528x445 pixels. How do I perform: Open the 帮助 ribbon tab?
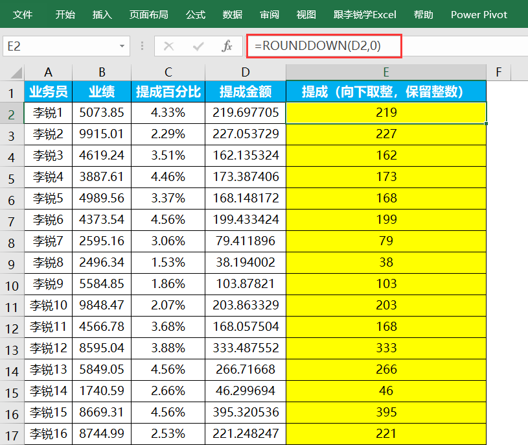(423, 14)
